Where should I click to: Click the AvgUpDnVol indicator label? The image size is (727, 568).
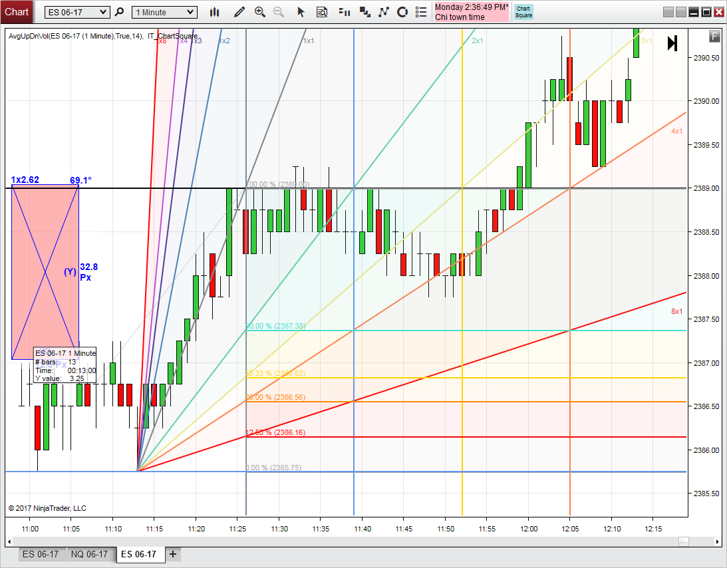[x=76, y=36]
